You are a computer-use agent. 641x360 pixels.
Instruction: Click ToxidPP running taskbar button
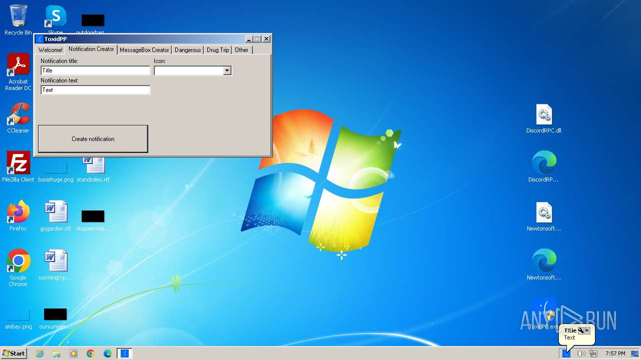click(125, 353)
